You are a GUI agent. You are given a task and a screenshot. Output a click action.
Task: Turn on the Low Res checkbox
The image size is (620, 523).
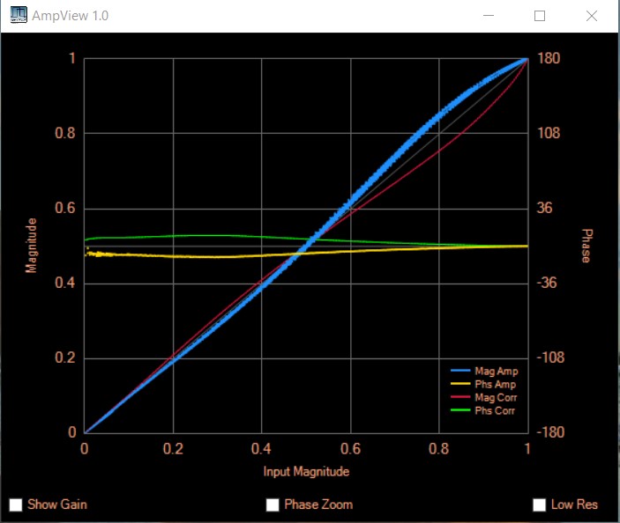pos(540,505)
